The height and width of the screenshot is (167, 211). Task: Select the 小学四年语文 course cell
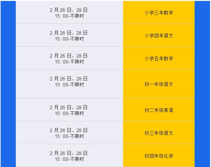coord(159,36)
